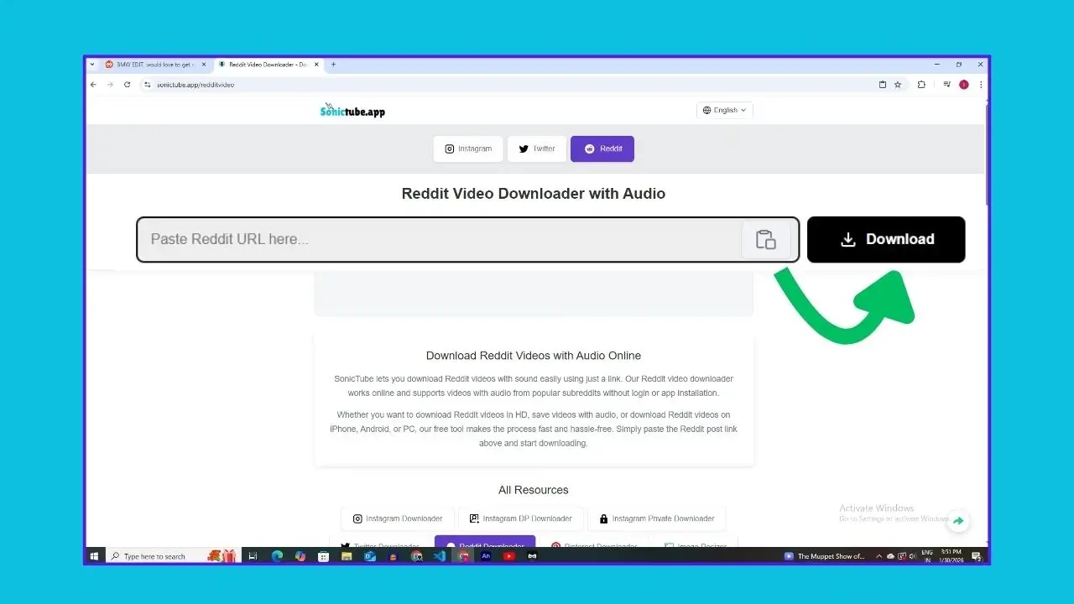Bookmark this page with the star icon

[897, 85]
